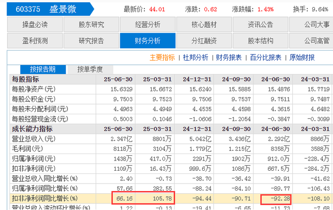
Task: Open the 核心题材 tab
Action: point(204,25)
